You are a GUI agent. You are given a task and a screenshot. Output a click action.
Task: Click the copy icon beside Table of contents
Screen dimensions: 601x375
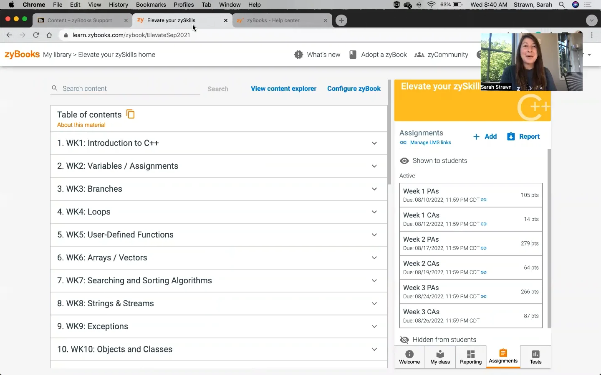tap(131, 114)
